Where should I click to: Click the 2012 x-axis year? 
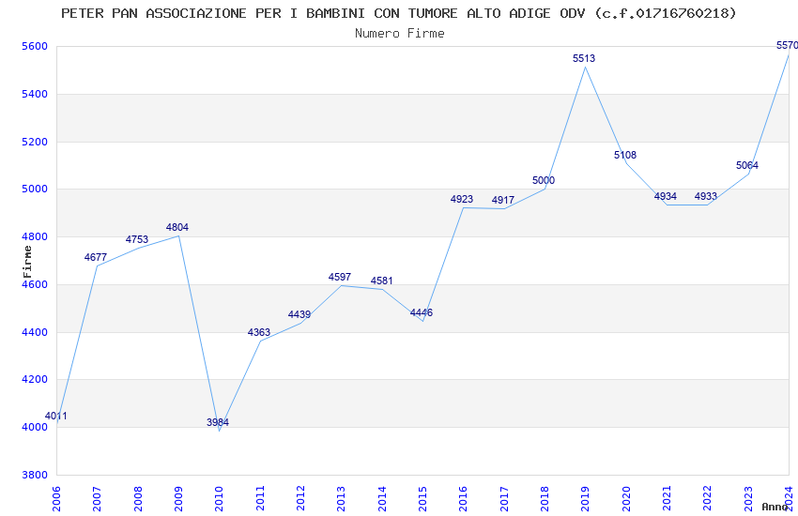(300, 499)
